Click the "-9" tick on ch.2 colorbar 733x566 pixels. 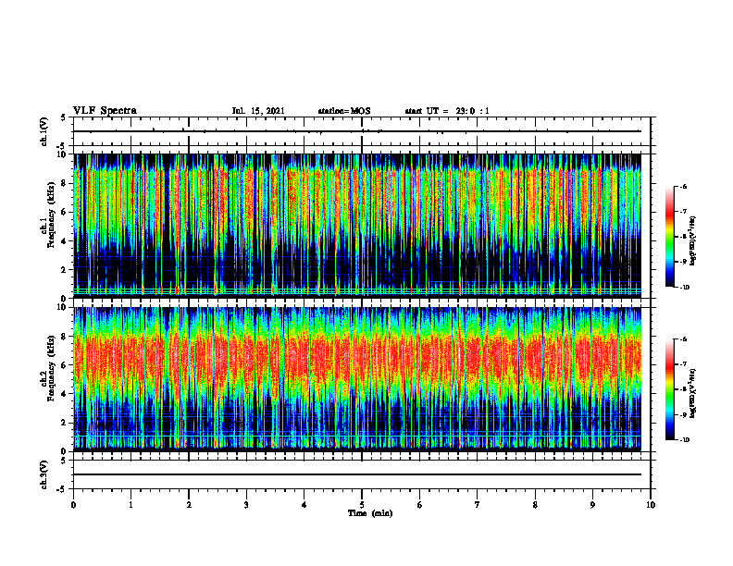683,414
